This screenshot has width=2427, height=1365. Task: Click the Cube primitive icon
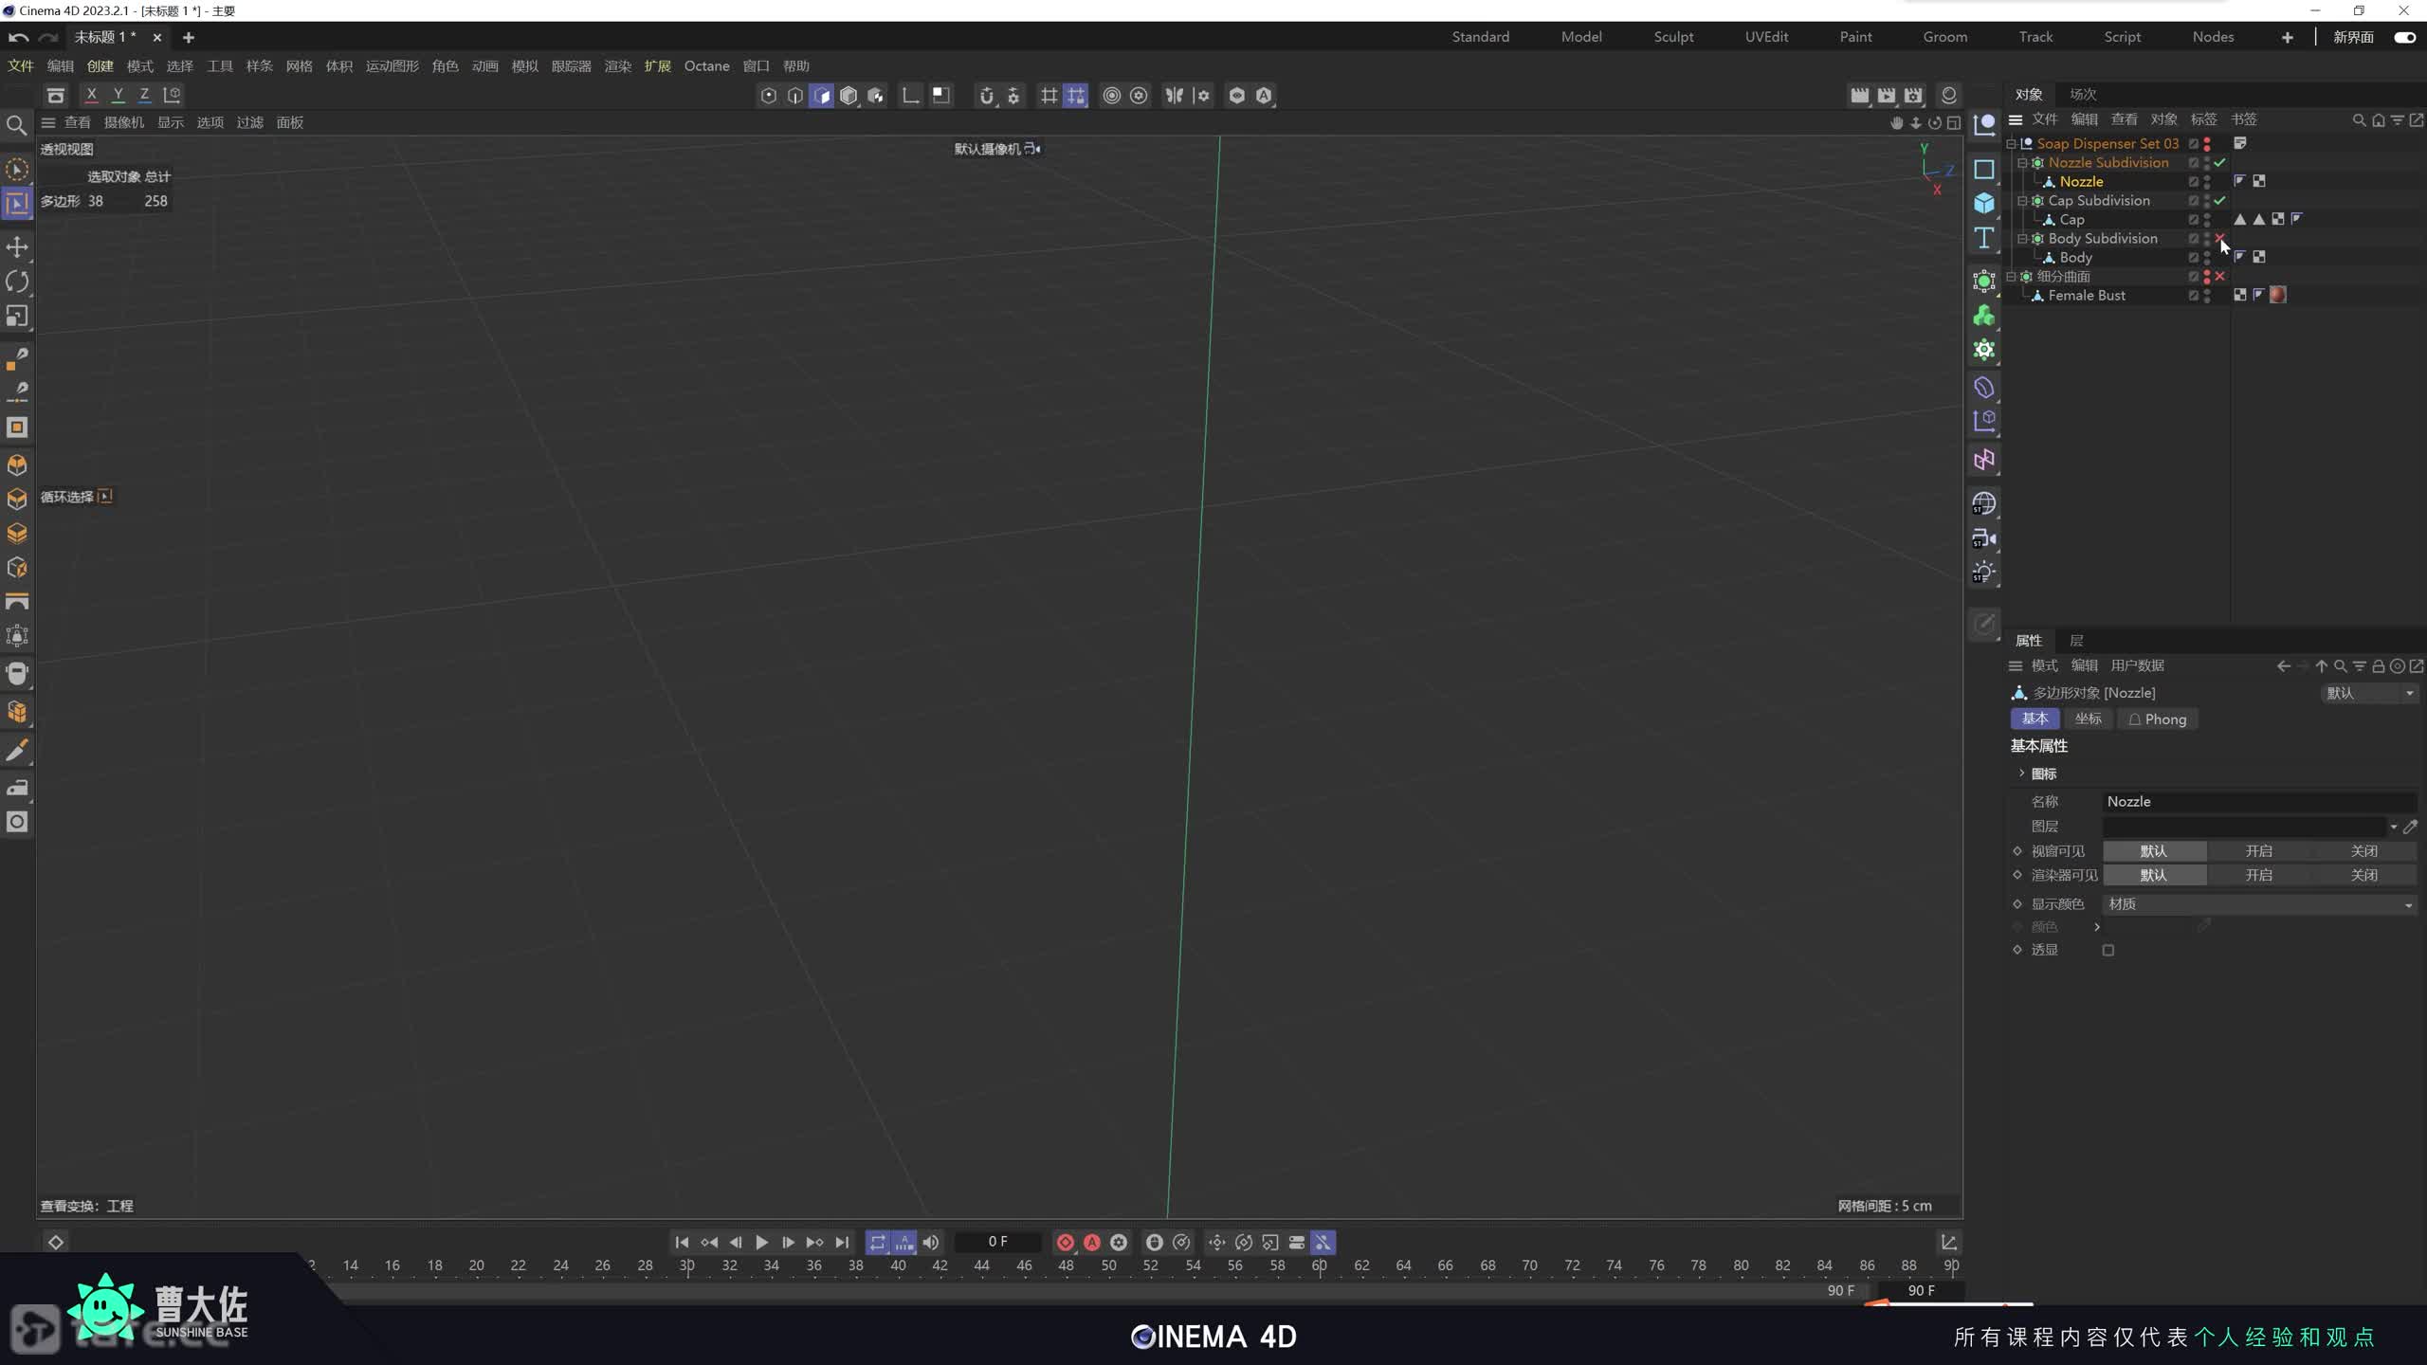(x=1984, y=203)
